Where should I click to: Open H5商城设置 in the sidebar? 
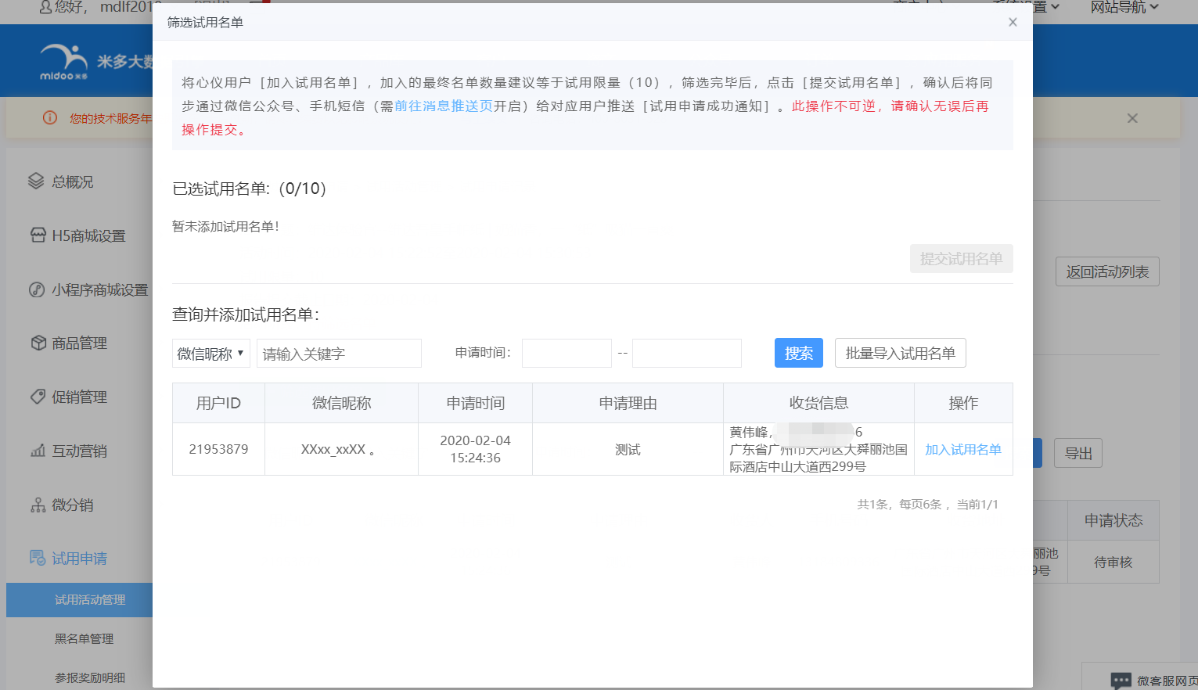88,235
